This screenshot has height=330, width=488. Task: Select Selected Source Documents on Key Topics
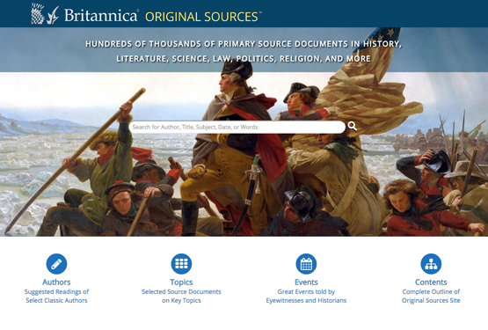tap(181, 296)
